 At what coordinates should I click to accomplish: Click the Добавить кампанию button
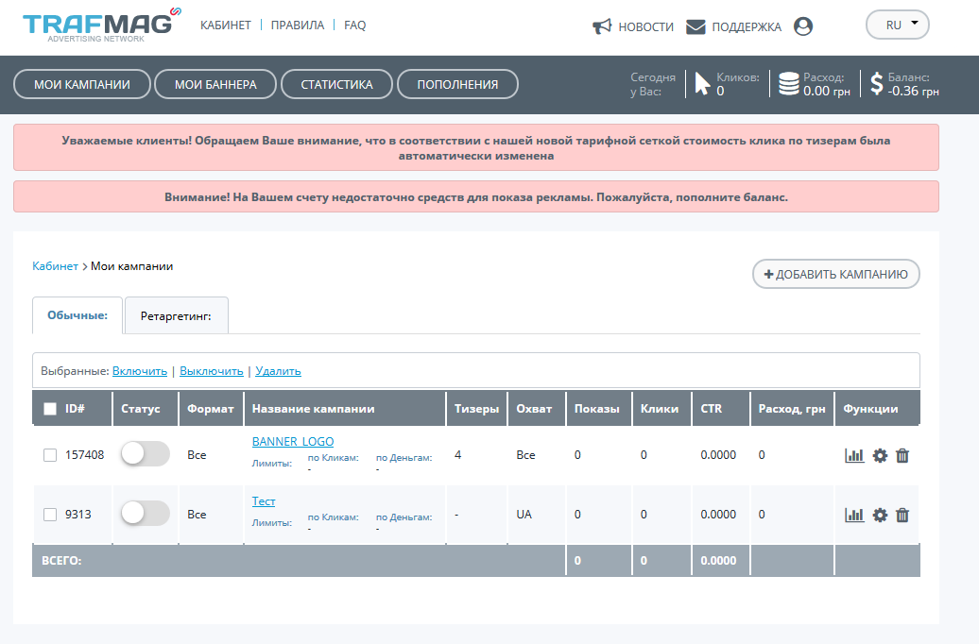tap(835, 274)
